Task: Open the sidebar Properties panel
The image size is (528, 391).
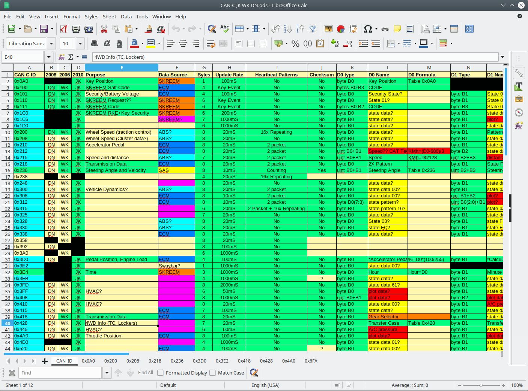Action: pyautogui.click(x=519, y=73)
